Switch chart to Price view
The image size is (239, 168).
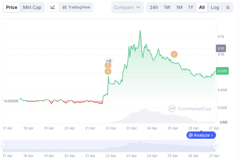tap(12, 7)
